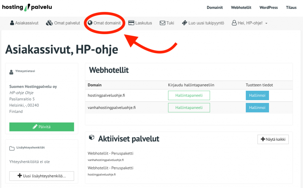The height and width of the screenshot is (188, 303).
Task: Click the user icon beside Hei, HP-ohje
Action: pyautogui.click(x=234, y=23)
